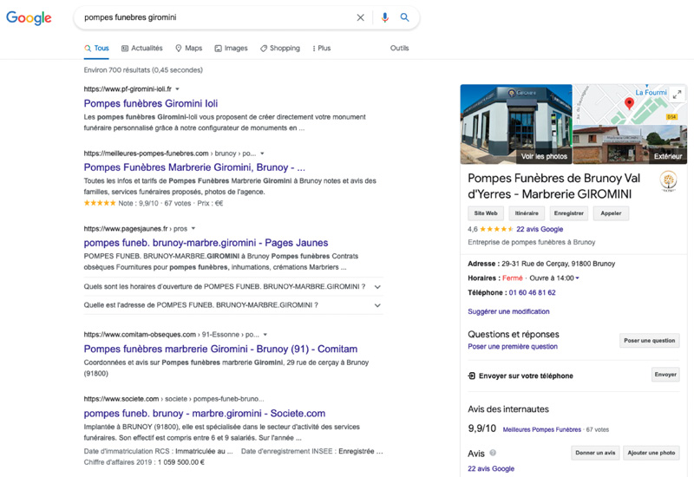Screen dimensions: 694x477
Task: Click the business logo icon beside the title
Action: 668,181
